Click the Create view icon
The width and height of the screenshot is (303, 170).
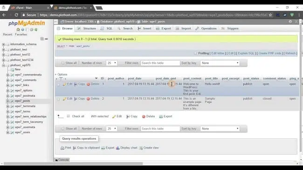click(141, 148)
